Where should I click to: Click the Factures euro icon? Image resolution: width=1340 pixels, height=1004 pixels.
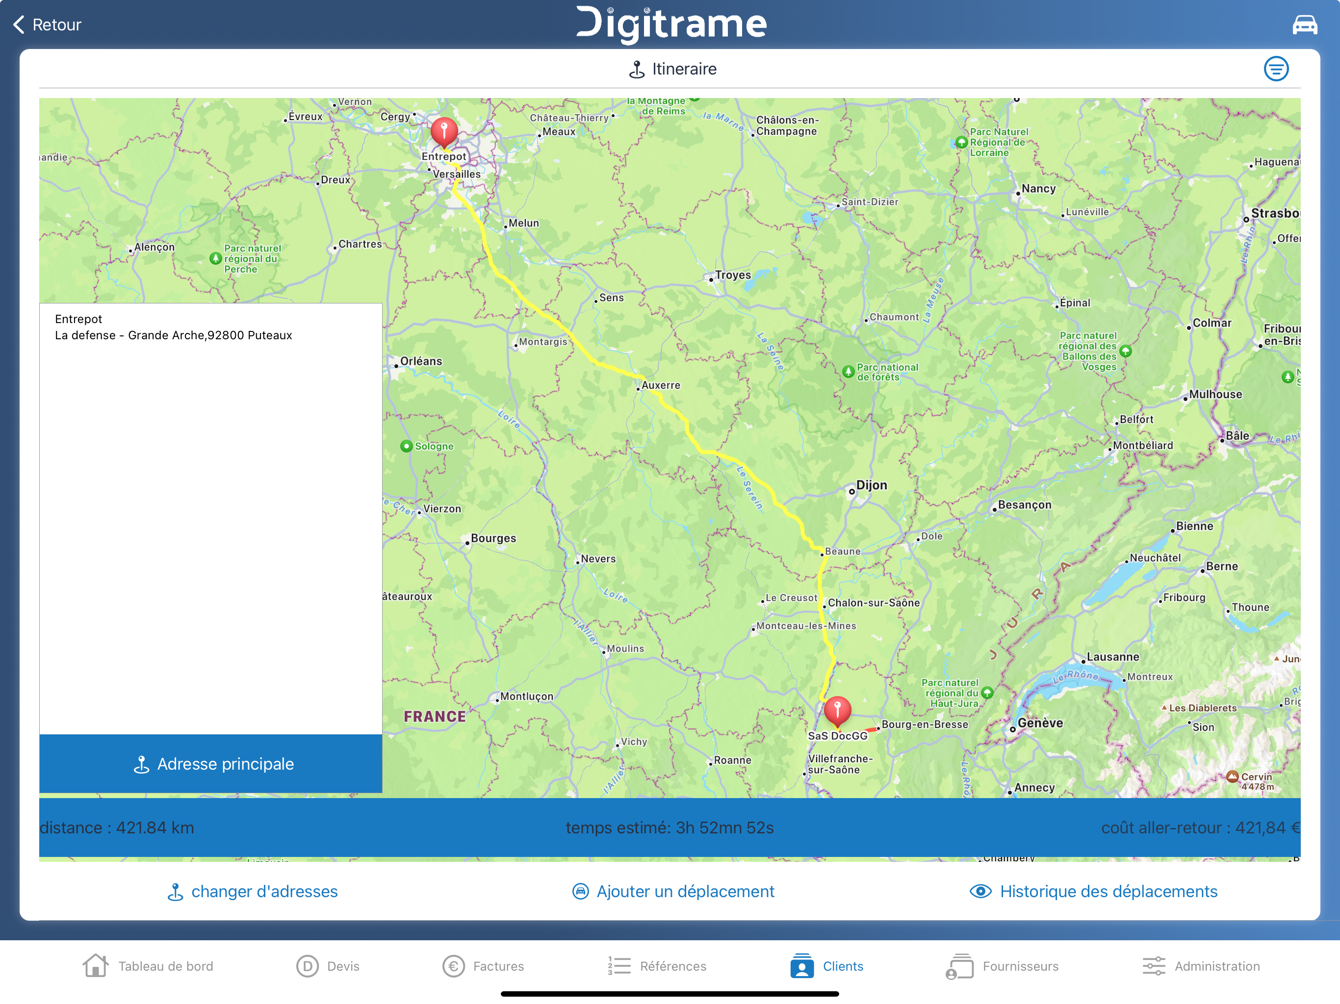pyautogui.click(x=453, y=966)
